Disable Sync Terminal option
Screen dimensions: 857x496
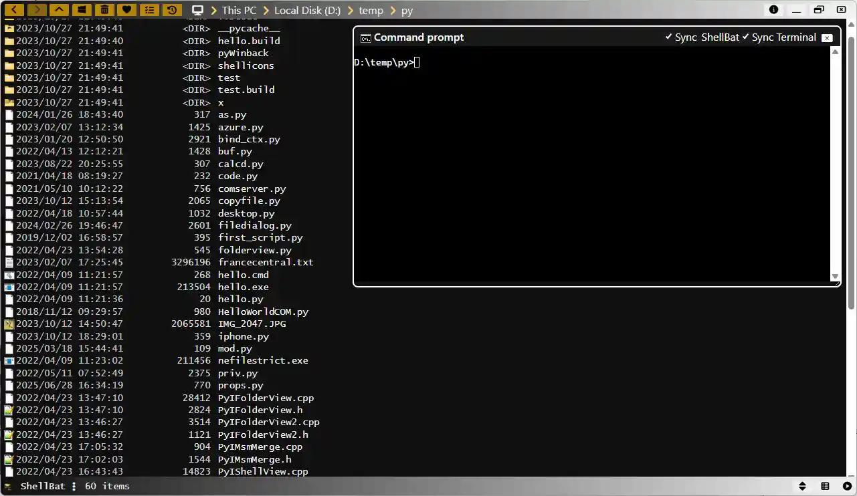(x=783, y=37)
